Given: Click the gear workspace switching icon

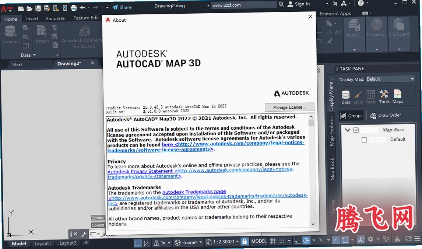Looking at the screenshot, I should [x=370, y=239].
